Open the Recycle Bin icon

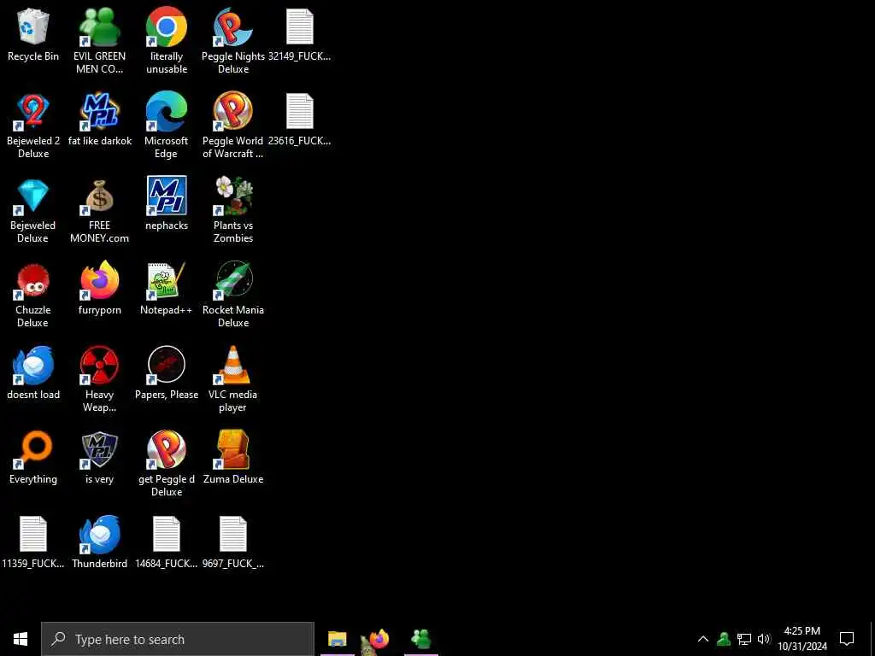click(33, 34)
